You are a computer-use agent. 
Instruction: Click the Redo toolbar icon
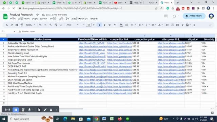coord(12,25)
